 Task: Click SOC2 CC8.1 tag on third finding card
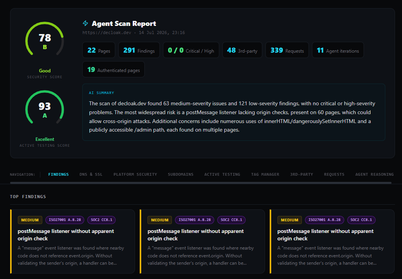click(x=361, y=220)
